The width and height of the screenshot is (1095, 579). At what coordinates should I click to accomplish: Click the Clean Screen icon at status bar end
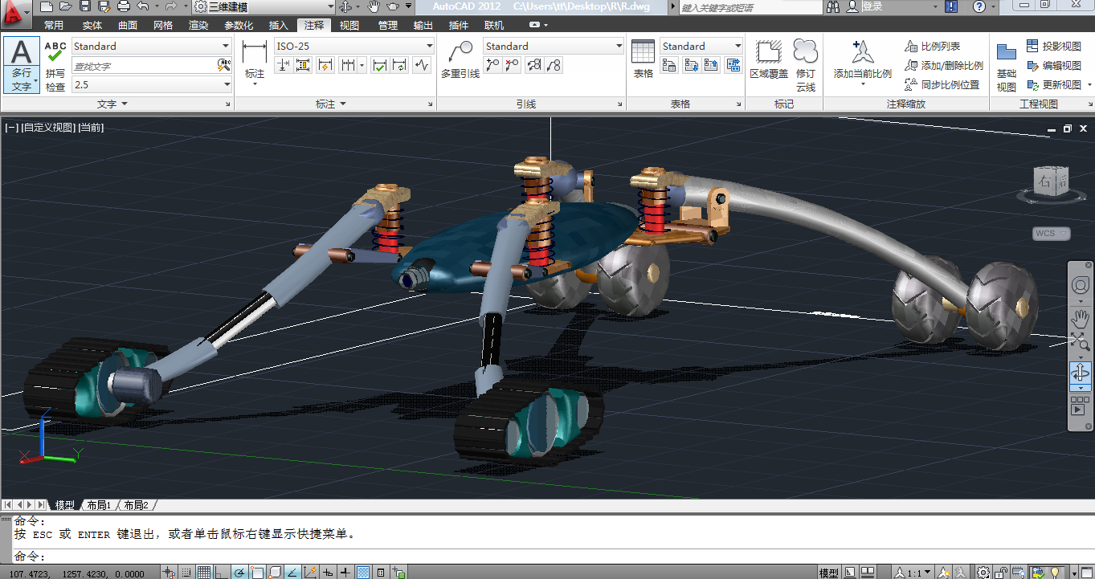click(x=1087, y=572)
